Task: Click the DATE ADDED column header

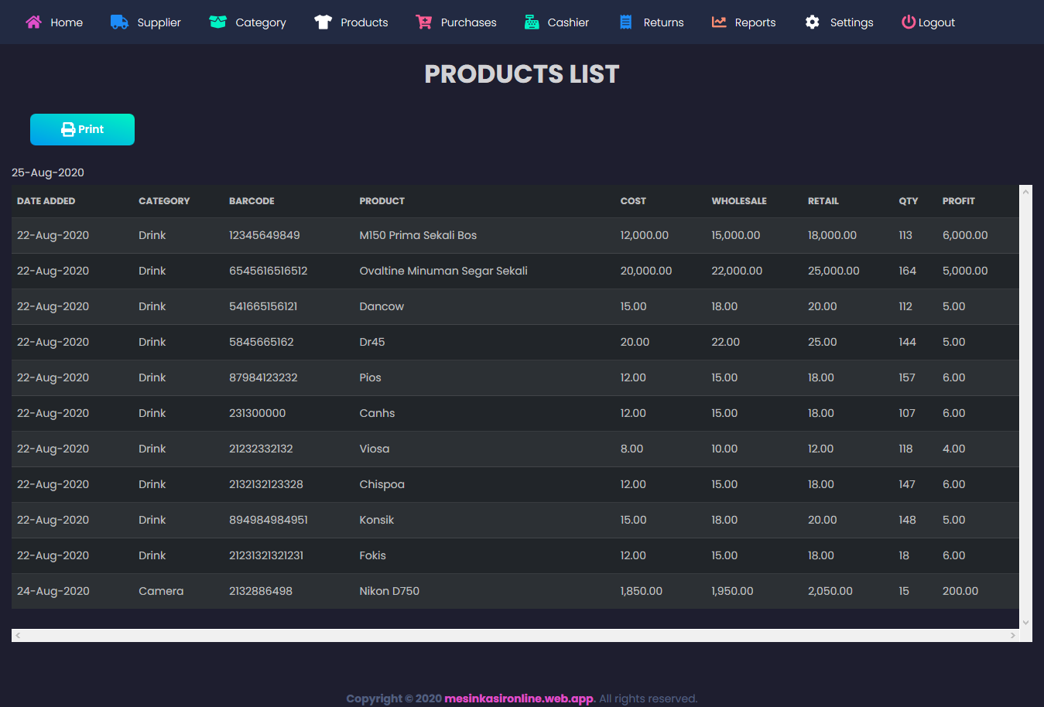Action: tap(46, 201)
